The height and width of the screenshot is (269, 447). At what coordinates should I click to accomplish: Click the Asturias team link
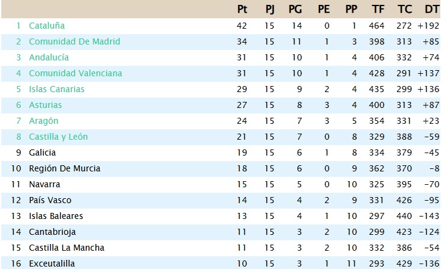(x=45, y=105)
